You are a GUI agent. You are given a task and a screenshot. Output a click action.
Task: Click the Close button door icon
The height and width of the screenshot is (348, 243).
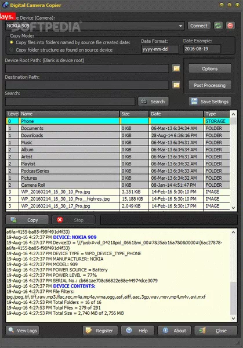pos(202,330)
